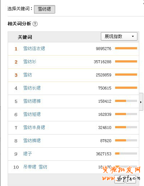Click the help question mark beside 相关词分析

[35, 24]
